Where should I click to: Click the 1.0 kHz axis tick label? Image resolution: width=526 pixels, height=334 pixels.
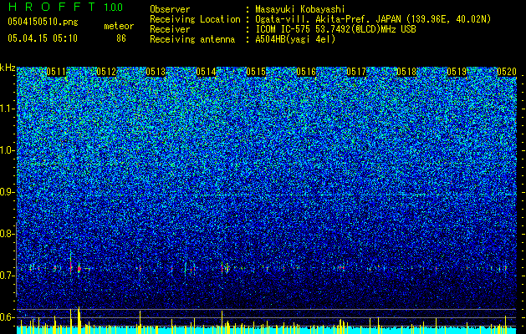[x=7, y=150]
